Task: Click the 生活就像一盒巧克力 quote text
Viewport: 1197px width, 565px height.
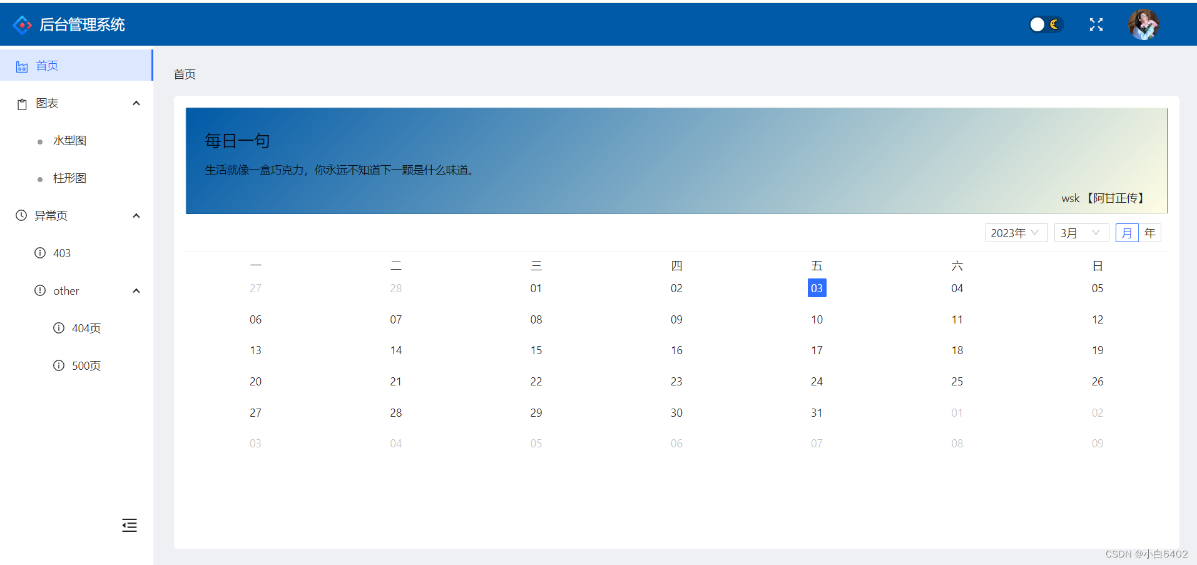Action: 341,170
